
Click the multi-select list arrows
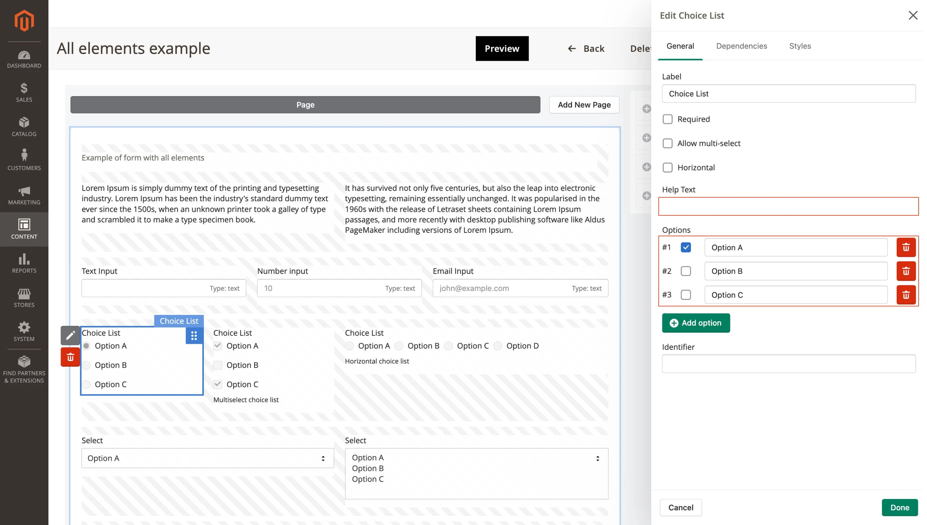597,458
